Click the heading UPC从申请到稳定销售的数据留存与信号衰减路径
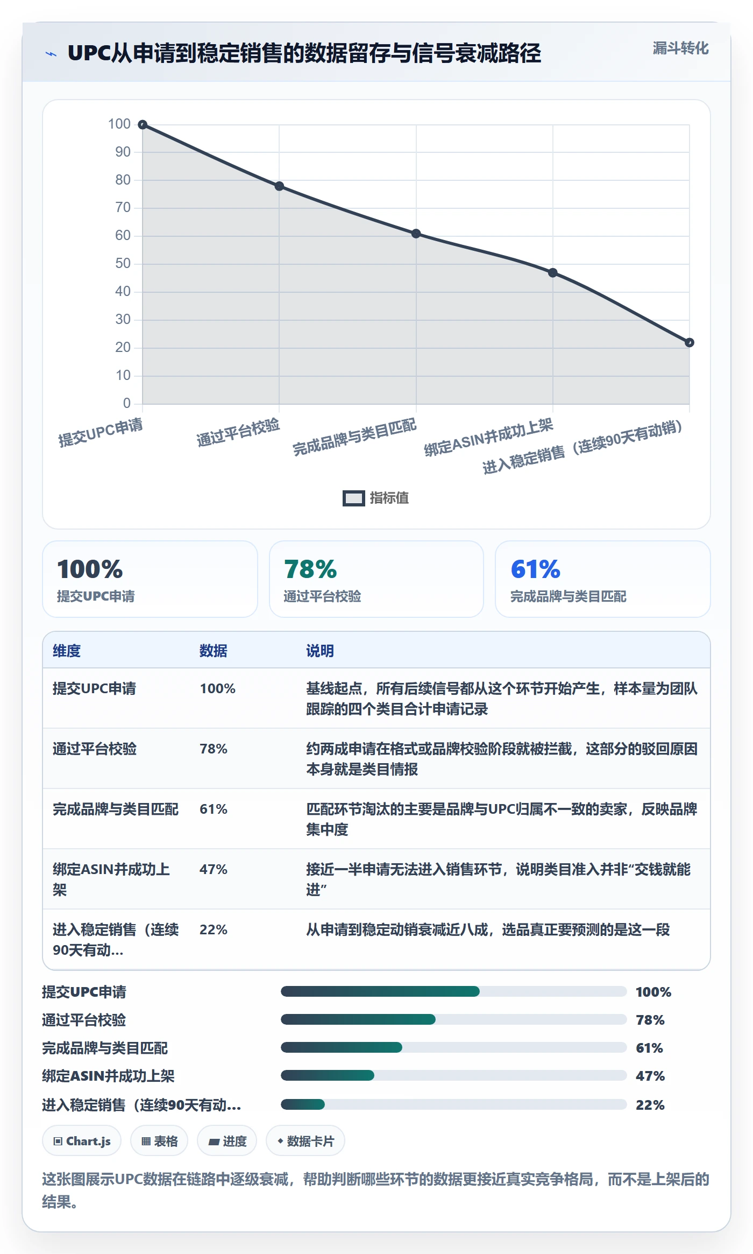Image resolution: width=753 pixels, height=1254 pixels. [x=304, y=53]
